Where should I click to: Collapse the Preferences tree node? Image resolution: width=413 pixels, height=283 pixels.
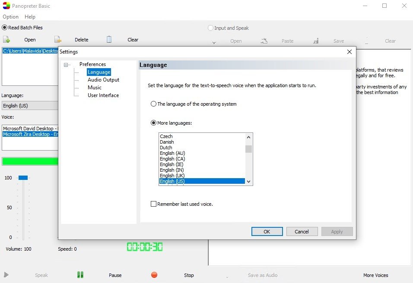coord(66,65)
